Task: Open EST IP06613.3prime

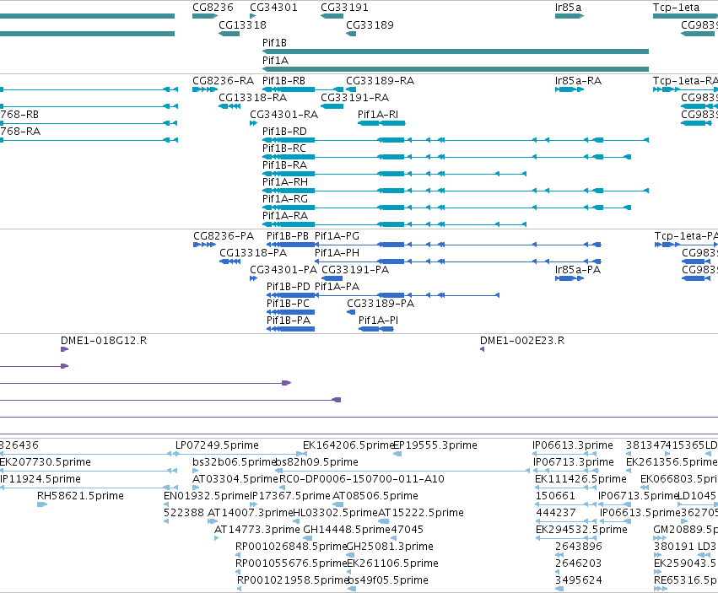Action: point(572,445)
